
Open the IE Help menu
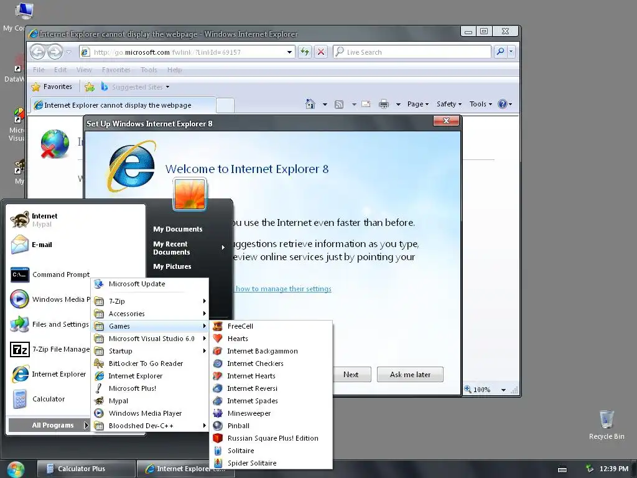(x=174, y=70)
